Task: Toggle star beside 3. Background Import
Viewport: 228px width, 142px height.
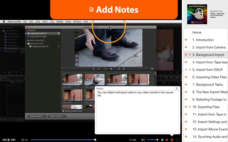Action: [186, 55]
